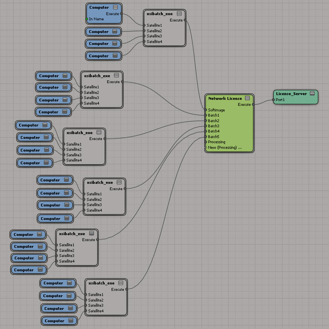Screen dimensions: 329x329
Task: Pick the Batch5 input port
Action: pos(206,137)
